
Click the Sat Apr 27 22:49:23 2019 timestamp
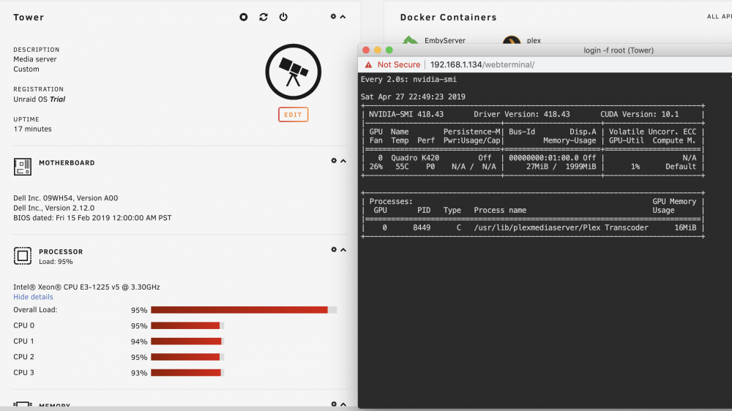(x=413, y=97)
